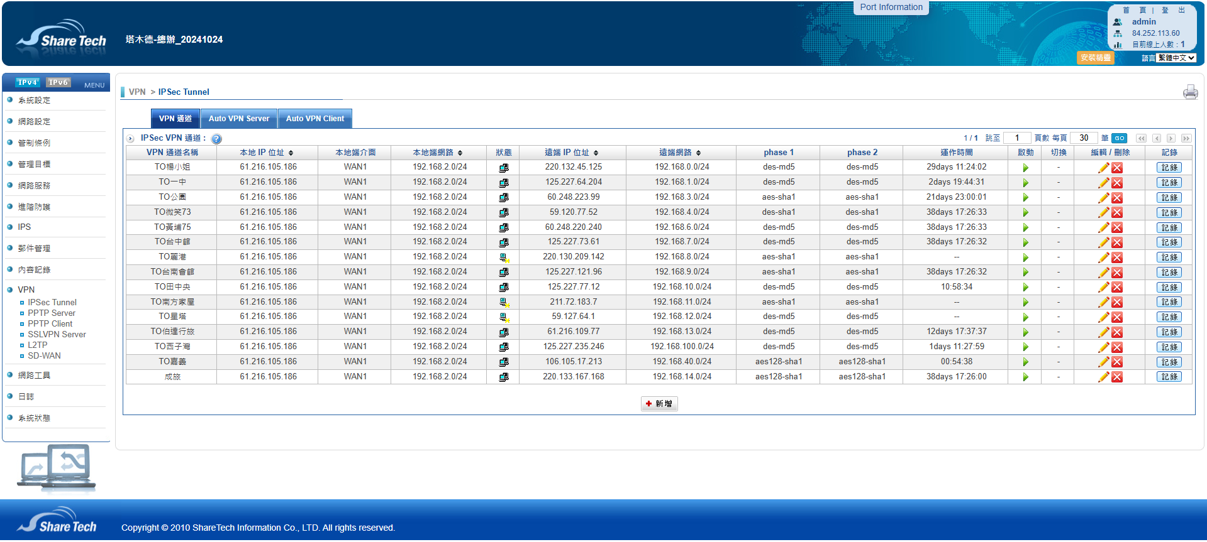
Task: Click the online users bar-chart icon
Action: (x=1118, y=45)
